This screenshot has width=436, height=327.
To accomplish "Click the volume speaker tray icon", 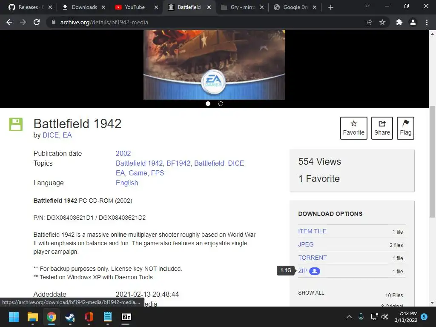I will tap(385, 317).
